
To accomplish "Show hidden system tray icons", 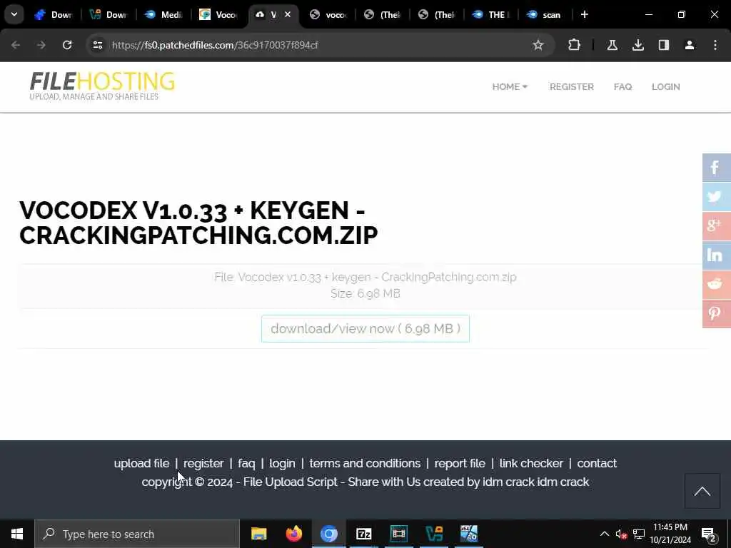I will (x=604, y=534).
